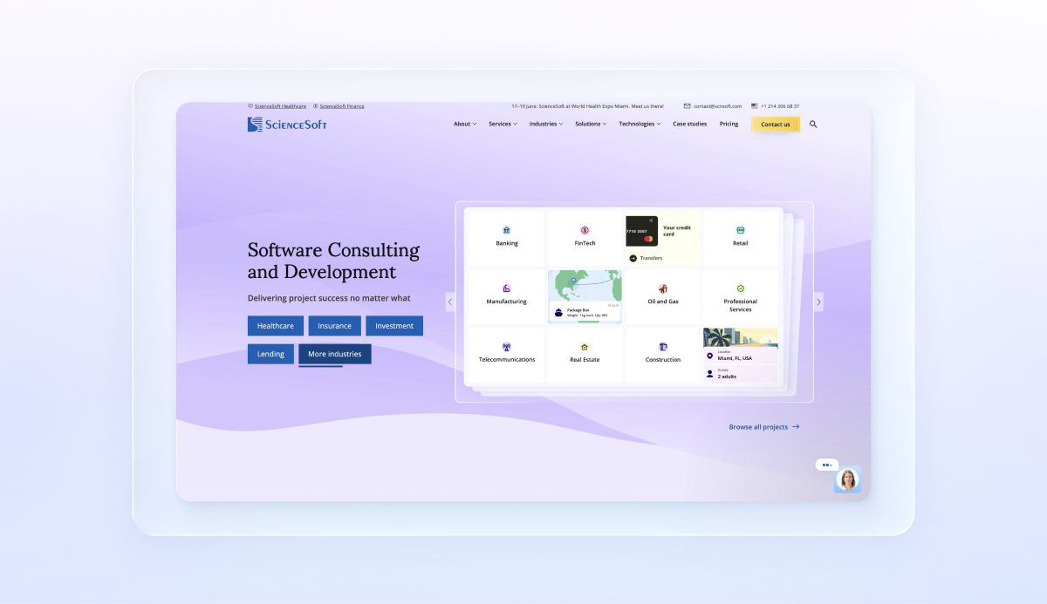Click the ScienceSoft logo
This screenshot has width=1047, height=604.
pos(287,125)
